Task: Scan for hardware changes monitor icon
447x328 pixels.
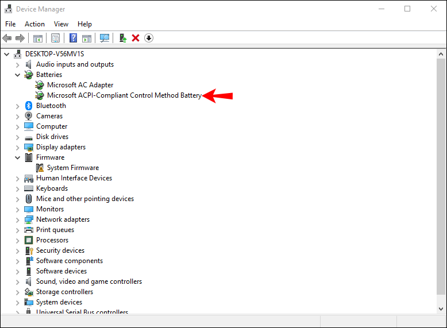Action: click(105, 38)
